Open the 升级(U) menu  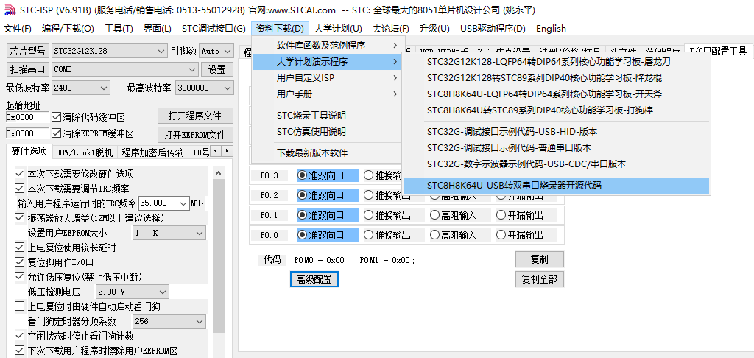point(434,29)
